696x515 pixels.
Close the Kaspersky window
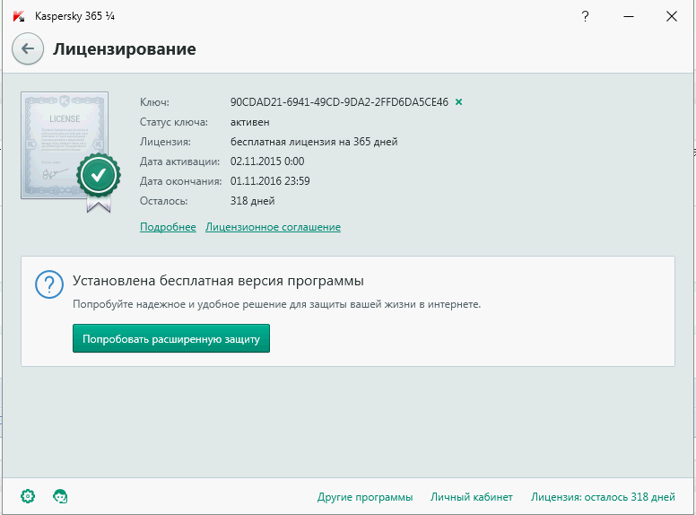671,16
